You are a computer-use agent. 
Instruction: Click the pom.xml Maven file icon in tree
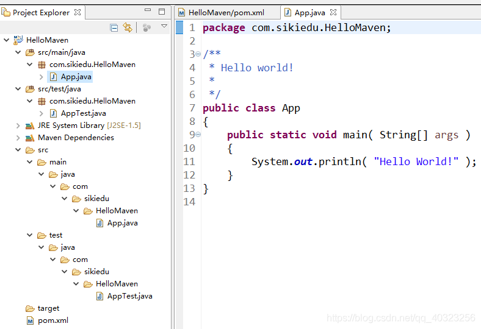30,320
